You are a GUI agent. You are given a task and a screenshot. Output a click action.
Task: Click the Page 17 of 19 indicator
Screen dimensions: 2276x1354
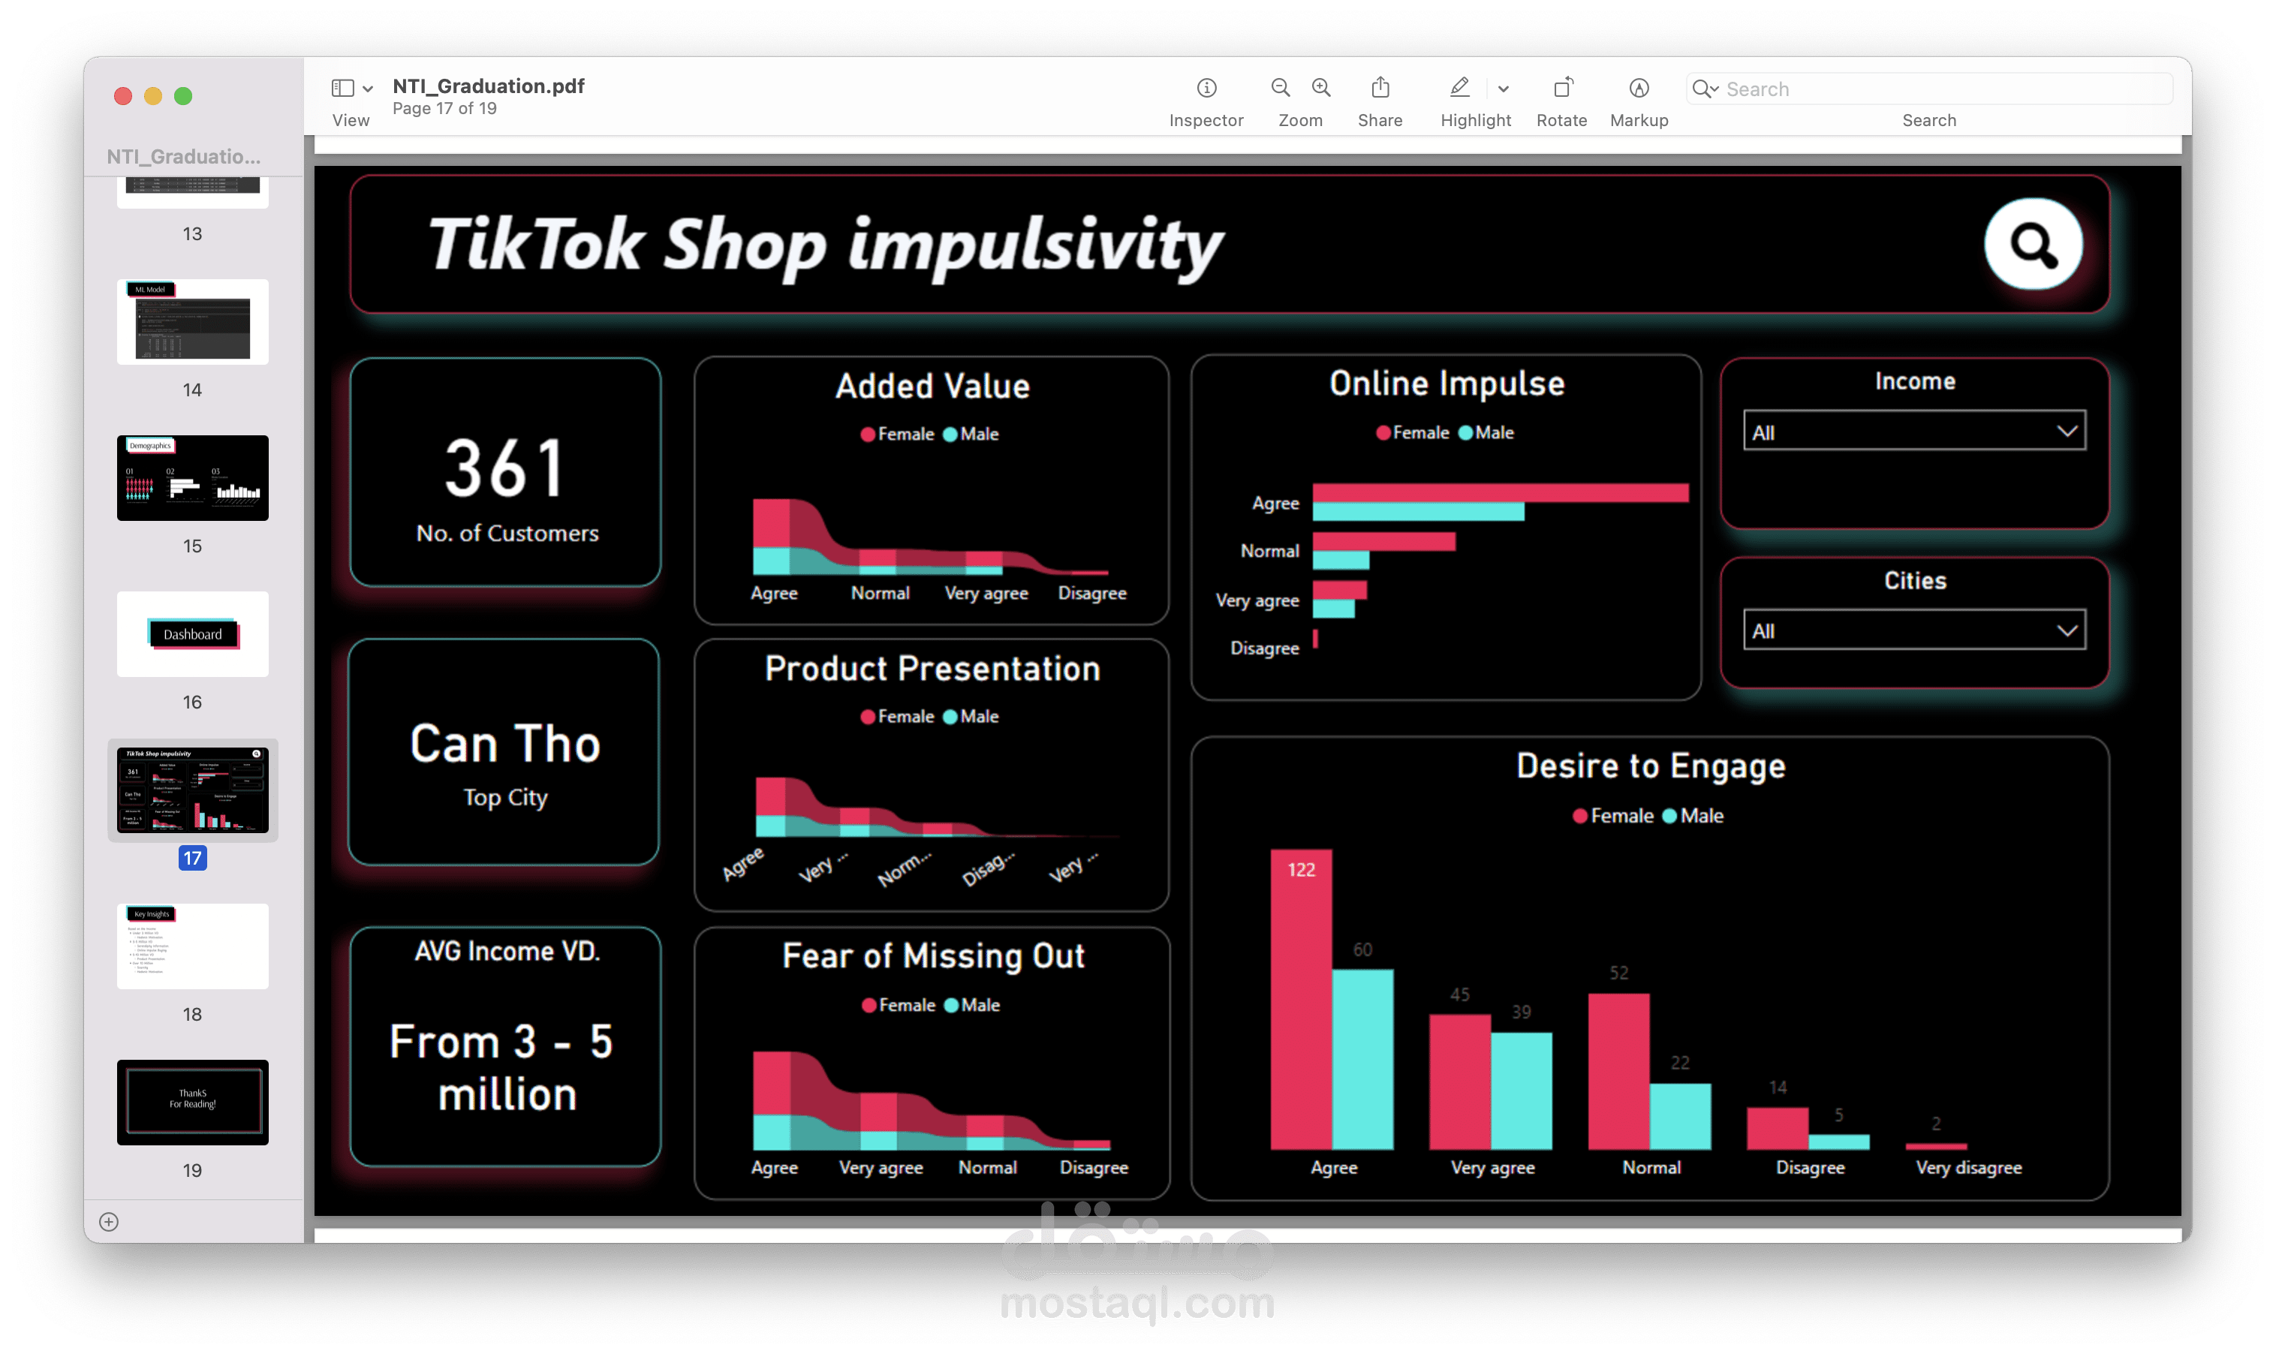[444, 109]
